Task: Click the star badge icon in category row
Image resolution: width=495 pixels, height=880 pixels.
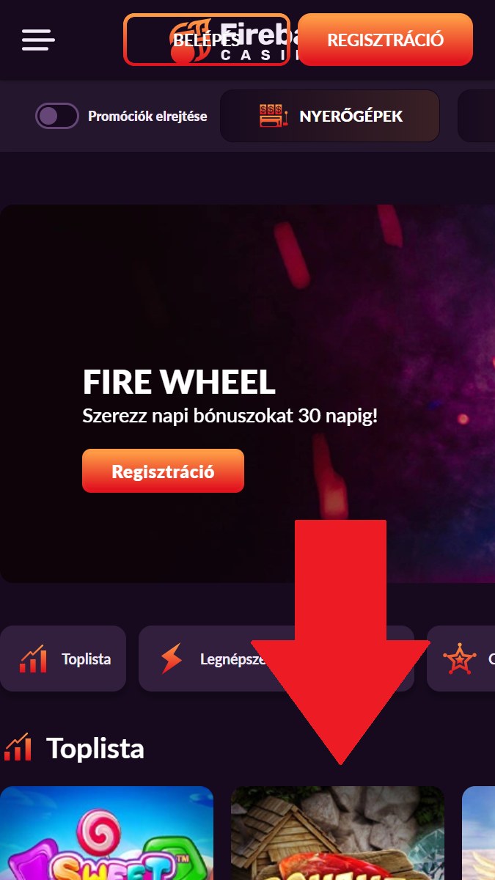Action: [459, 659]
